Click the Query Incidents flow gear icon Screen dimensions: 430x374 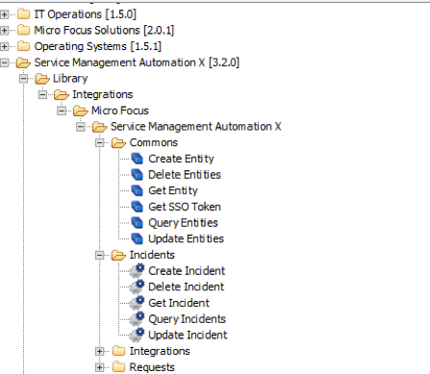(x=137, y=318)
